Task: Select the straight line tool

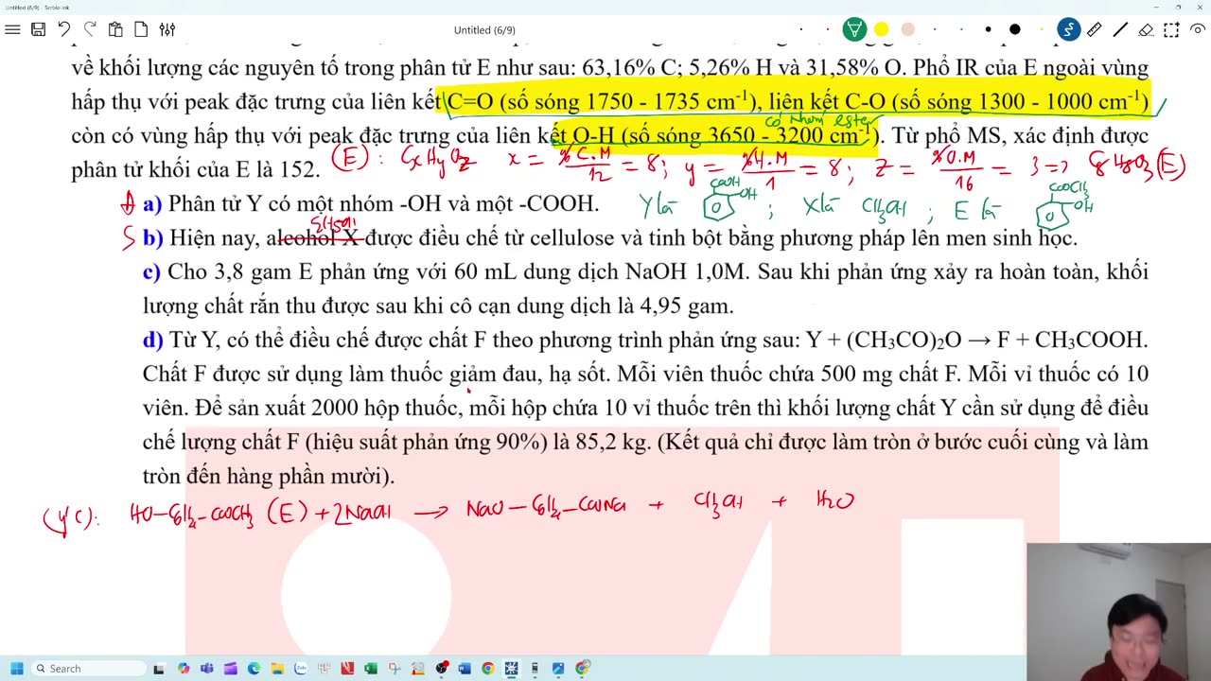Action: pos(1120,29)
